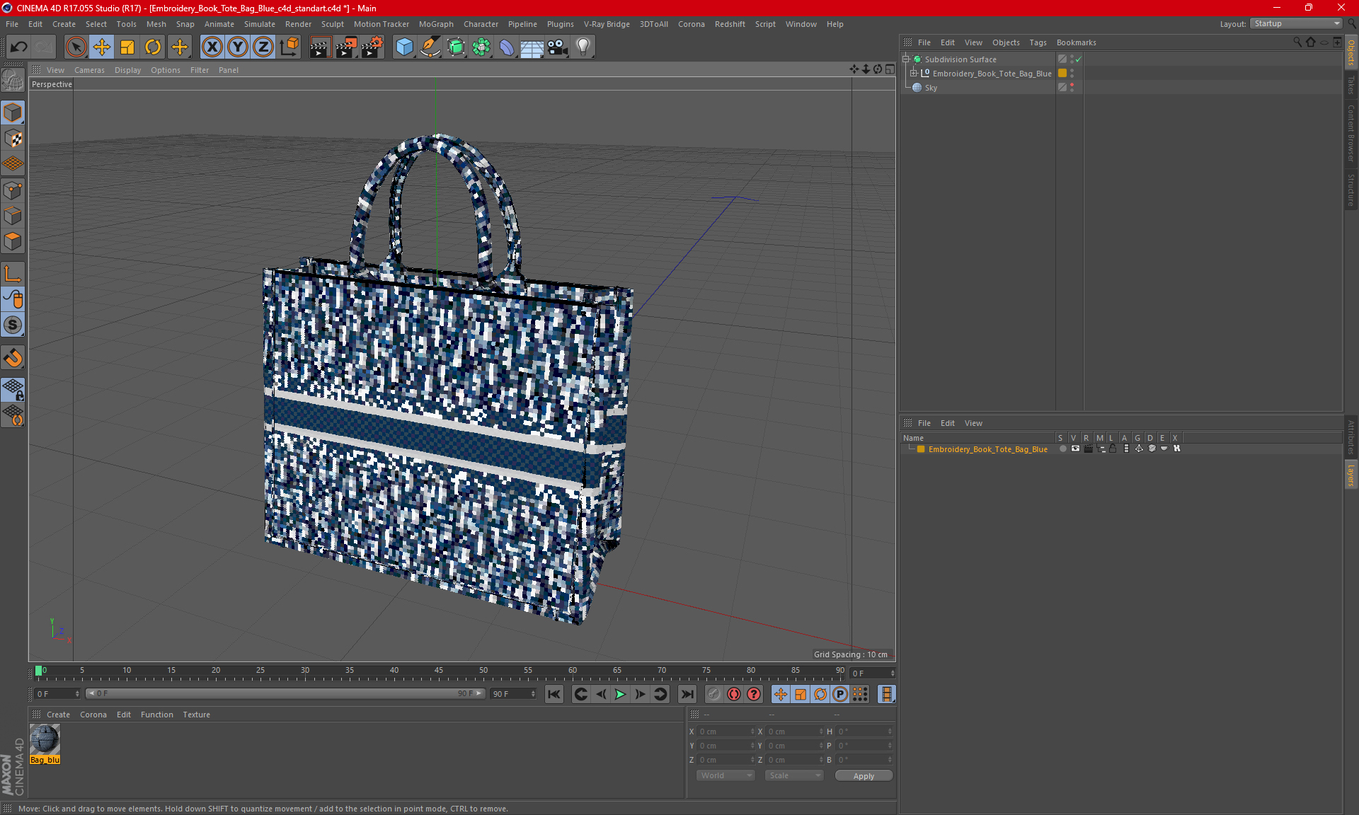1359x815 pixels.
Task: Go to end of animation
Action: click(x=687, y=694)
